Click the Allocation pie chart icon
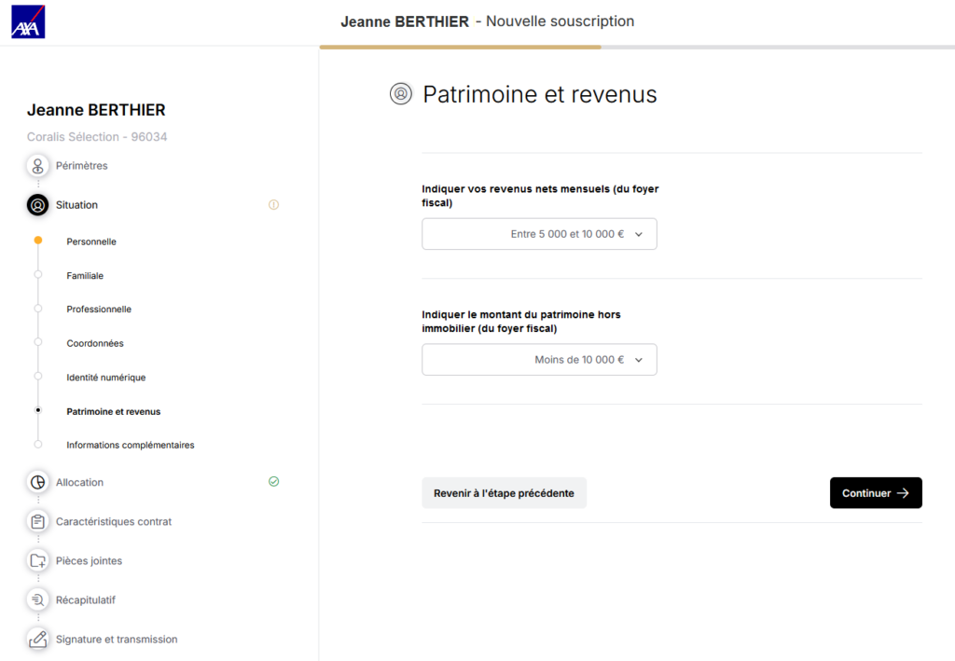Screen dimensions: 955x661 (38, 483)
